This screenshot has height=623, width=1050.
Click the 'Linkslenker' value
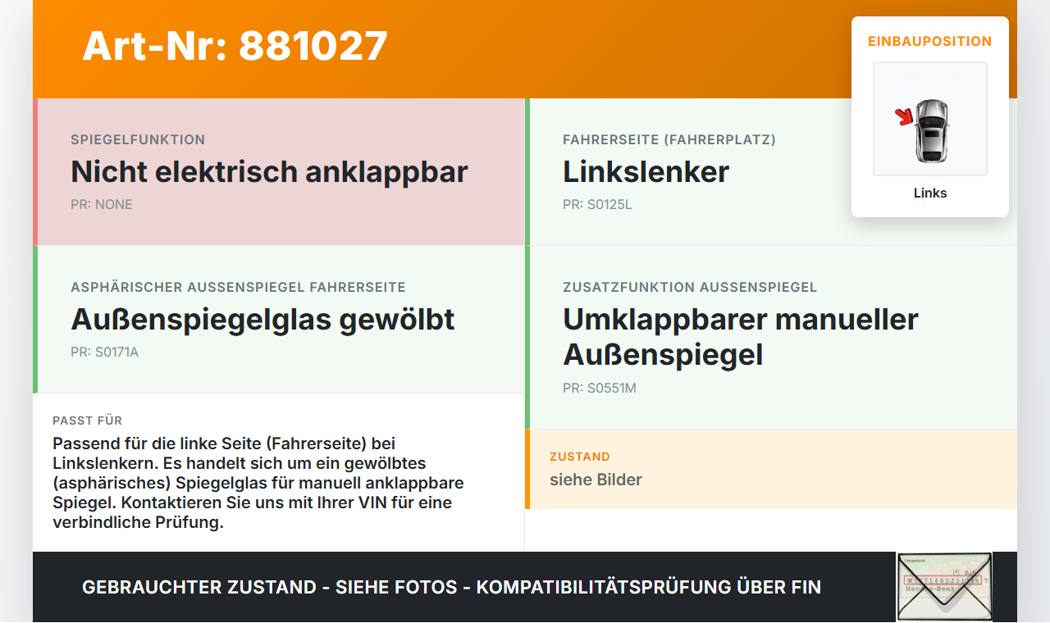(646, 172)
